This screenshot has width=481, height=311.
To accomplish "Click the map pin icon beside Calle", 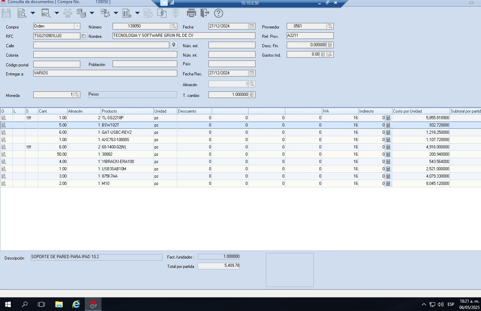I will coord(174,45).
